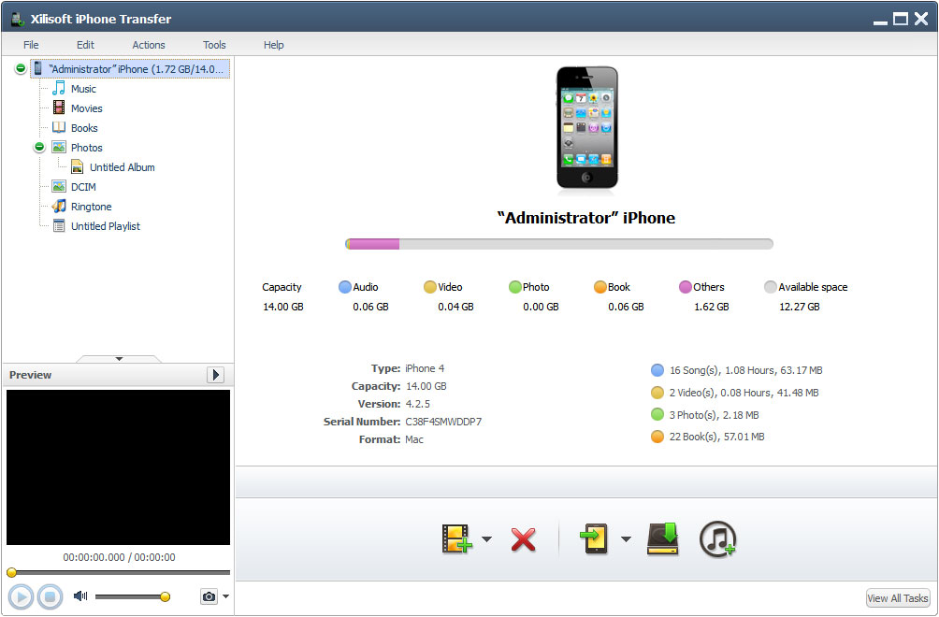Click the Ringtone icon in tree
939x617 pixels.
coord(59,207)
